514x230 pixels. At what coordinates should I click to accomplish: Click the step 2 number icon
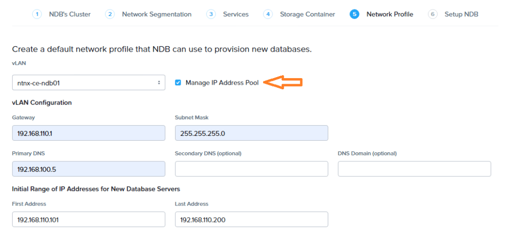[109, 14]
